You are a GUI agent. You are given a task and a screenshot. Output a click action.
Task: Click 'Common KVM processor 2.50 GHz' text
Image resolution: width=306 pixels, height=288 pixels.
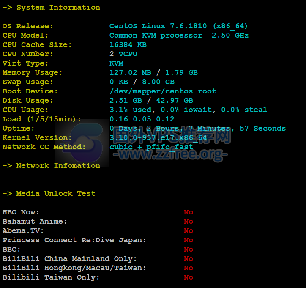[179, 36]
